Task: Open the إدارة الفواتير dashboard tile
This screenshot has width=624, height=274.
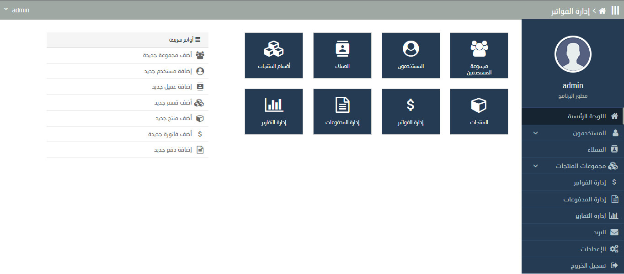Action: pos(411,111)
